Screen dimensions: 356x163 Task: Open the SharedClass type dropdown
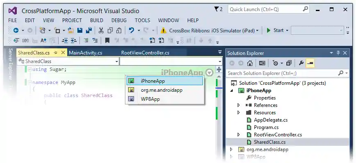point(116,61)
